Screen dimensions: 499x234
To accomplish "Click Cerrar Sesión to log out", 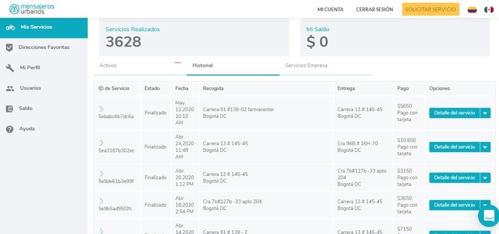I will [x=374, y=9].
